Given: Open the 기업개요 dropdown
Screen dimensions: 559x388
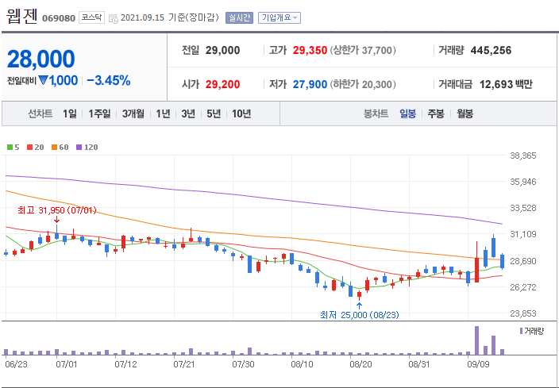Looking at the screenshot, I should click(279, 17).
